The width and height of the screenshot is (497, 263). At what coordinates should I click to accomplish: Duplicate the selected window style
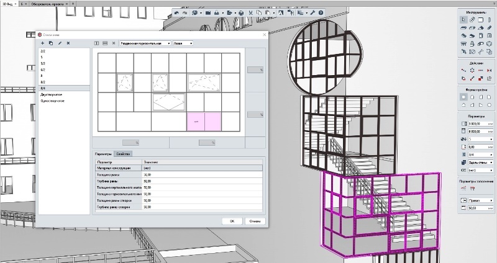(x=51, y=43)
